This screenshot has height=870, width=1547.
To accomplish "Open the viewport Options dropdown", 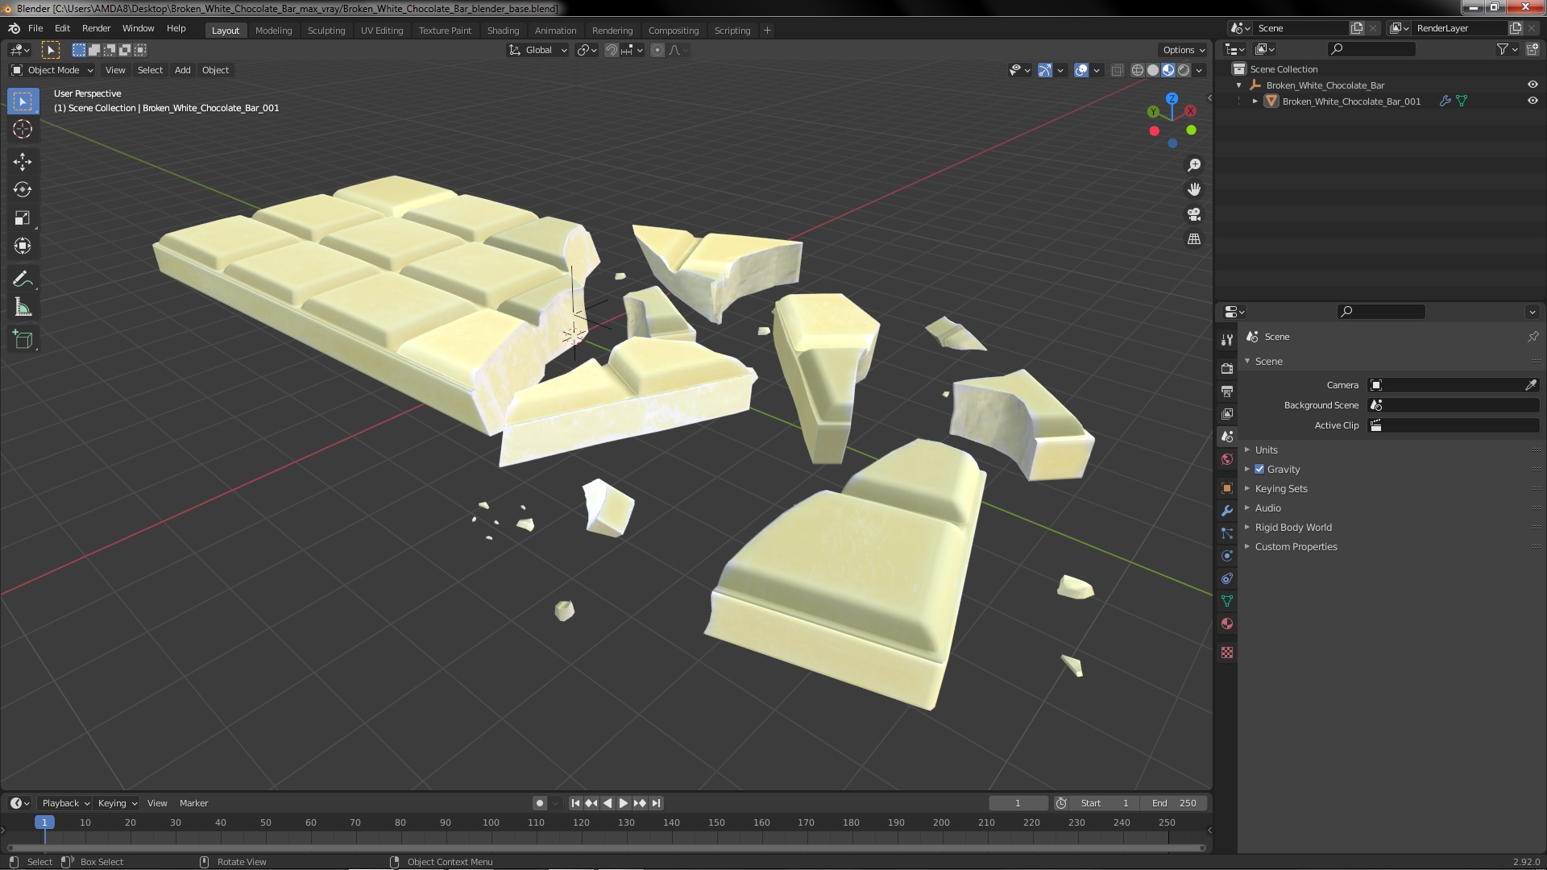I will click(x=1184, y=50).
